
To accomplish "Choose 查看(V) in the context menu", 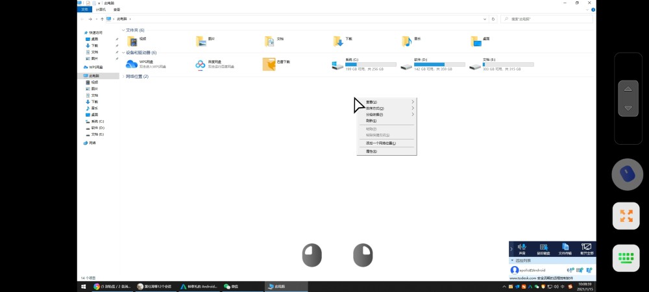I will [387, 102].
